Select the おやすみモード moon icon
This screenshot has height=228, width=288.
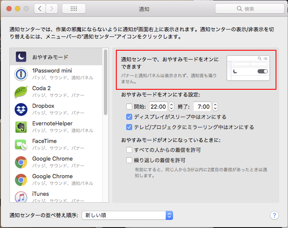[x=21, y=57]
